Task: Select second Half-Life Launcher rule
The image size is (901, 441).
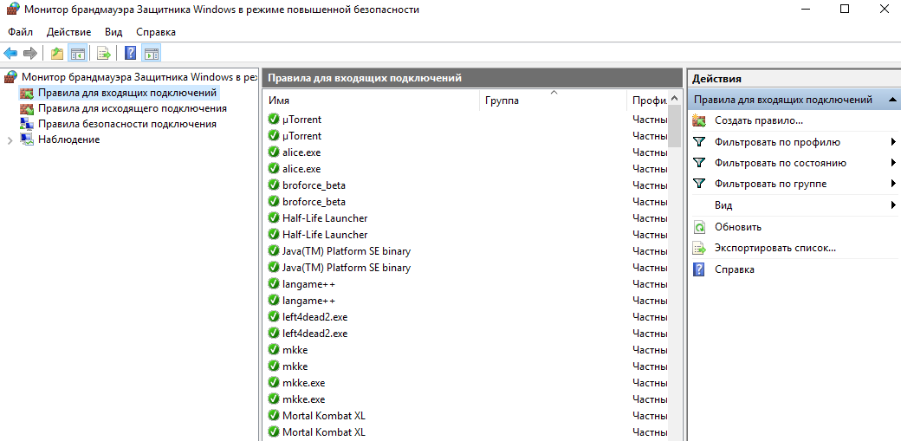Action: point(325,235)
